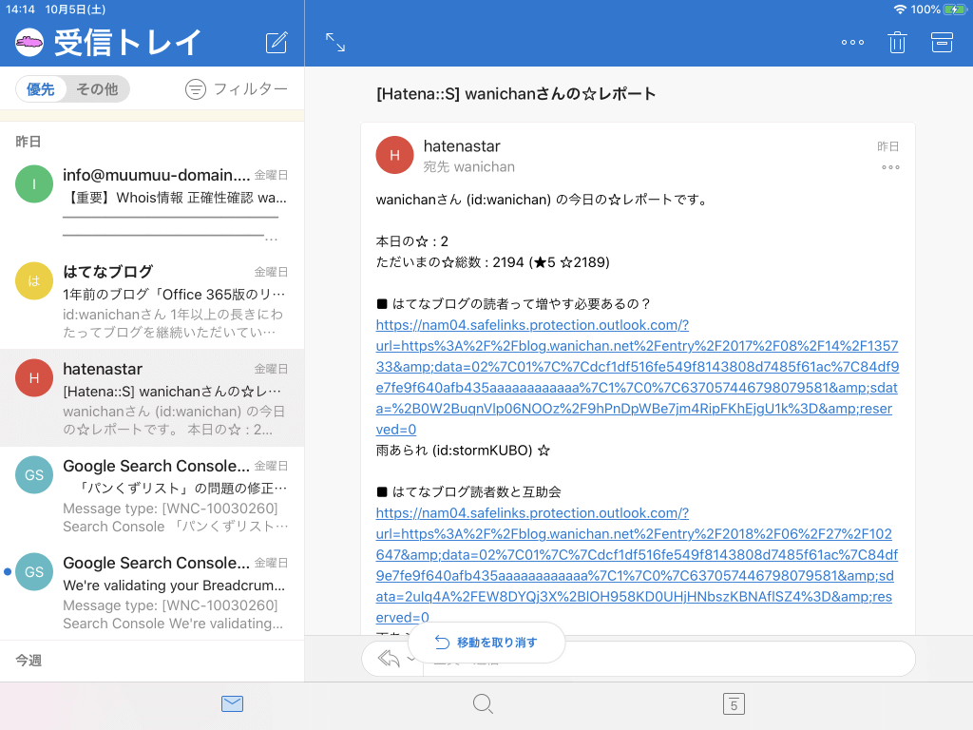Tap the reply arrow icon
The width and height of the screenshot is (973, 730).
389,658
